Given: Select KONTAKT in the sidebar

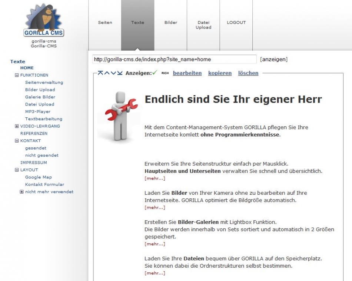Looking at the screenshot, I should (30, 141).
